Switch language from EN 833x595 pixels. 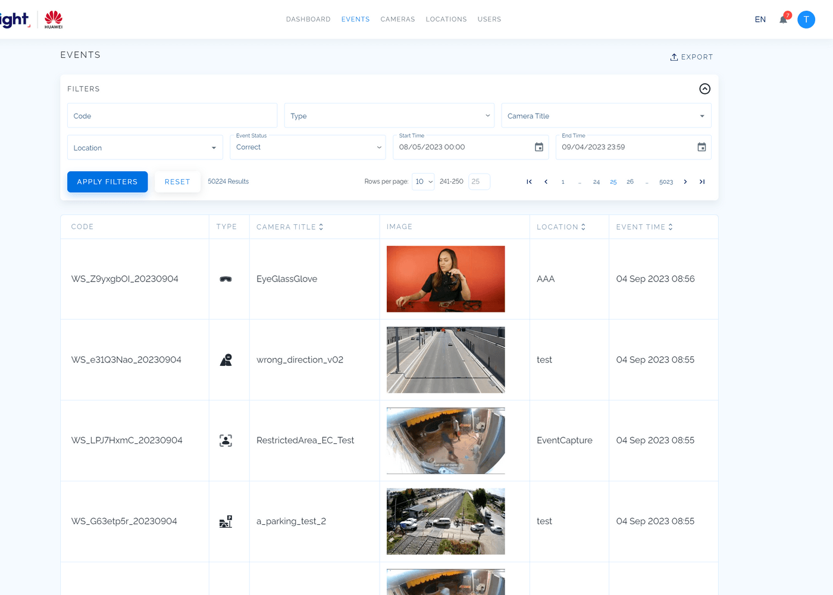760,20
